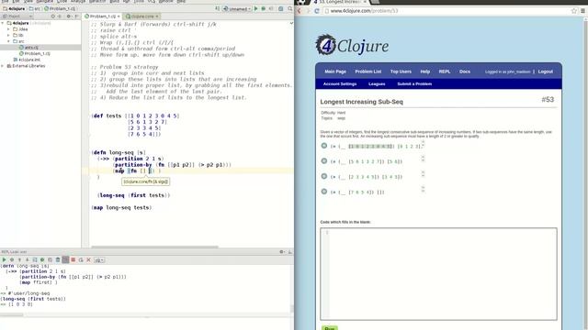Open the unnamed run configuration dropdown

237,8
